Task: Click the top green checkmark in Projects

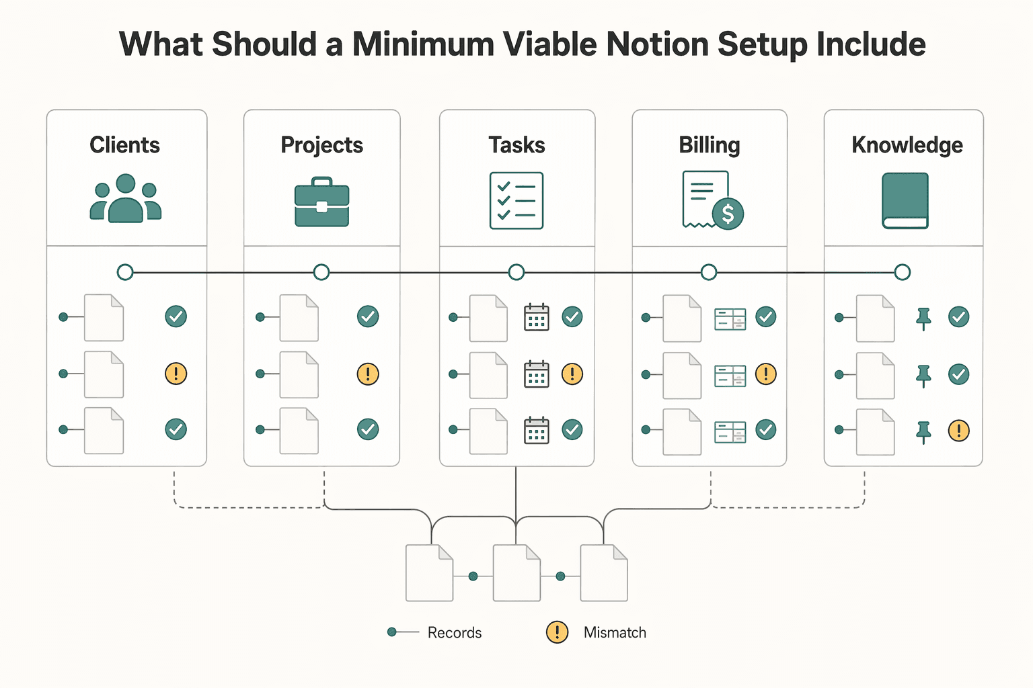Action: coord(368,316)
